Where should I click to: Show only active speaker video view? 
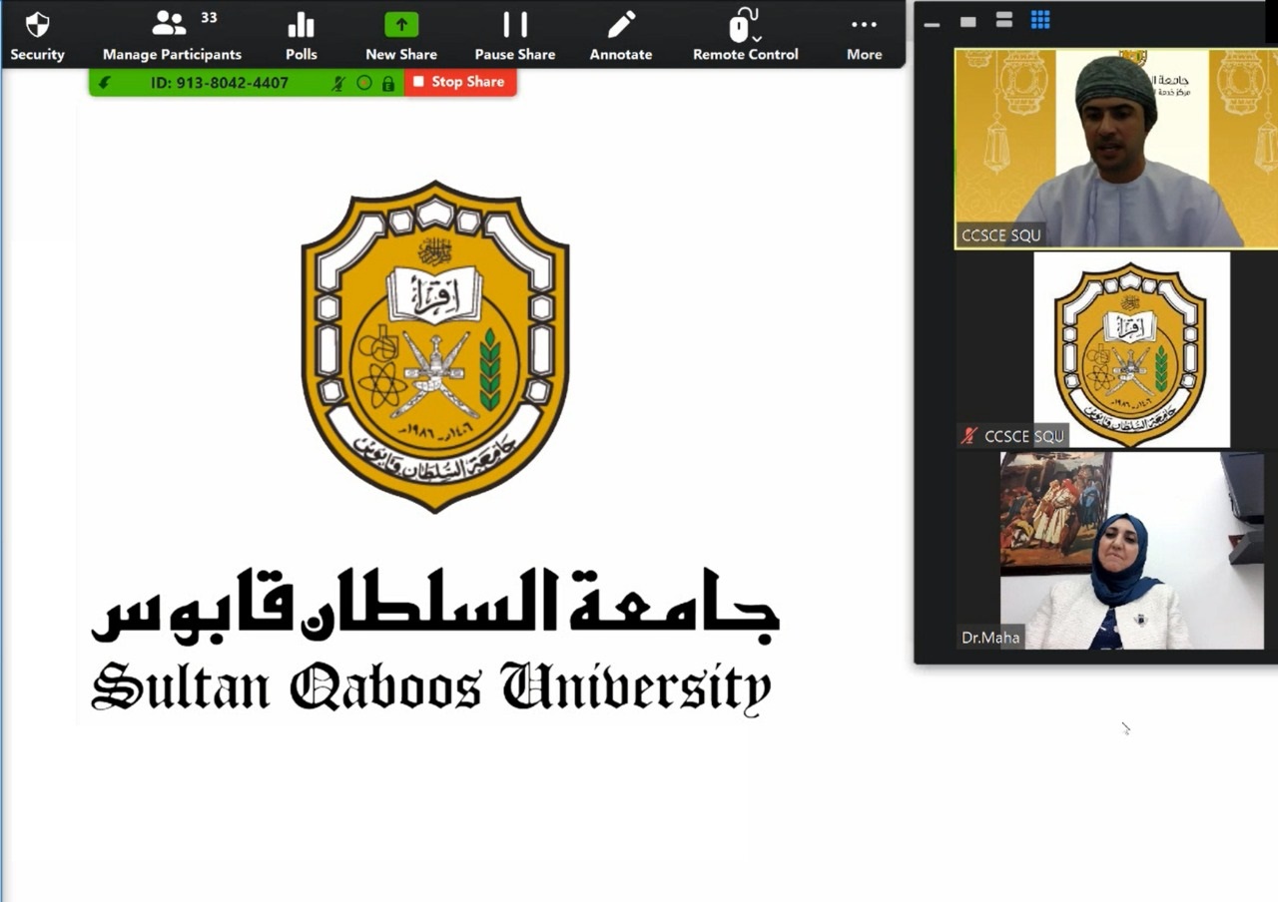pyautogui.click(x=967, y=21)
